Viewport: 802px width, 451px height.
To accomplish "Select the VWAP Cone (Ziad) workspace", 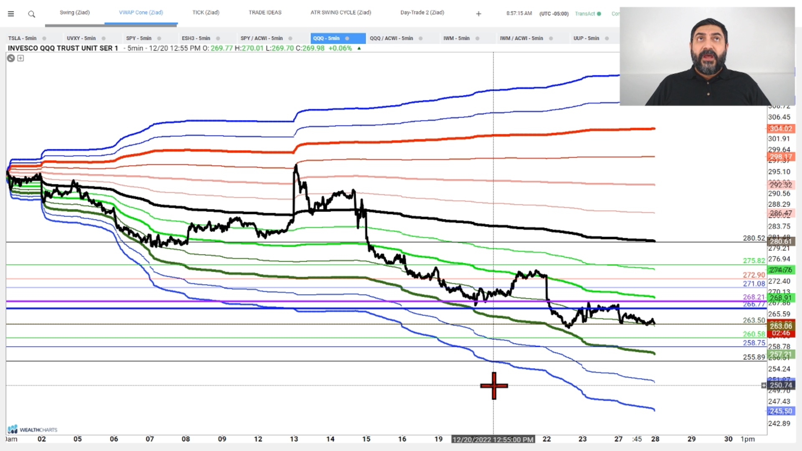I will click(141, 13).
